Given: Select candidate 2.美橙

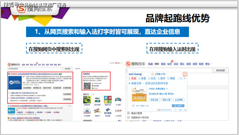Looking at the screenshot, I should pos(142,78).
